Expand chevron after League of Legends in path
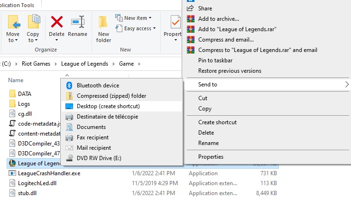Image resolution: width=351 pixels, height=205 pixels. point(113,64)
